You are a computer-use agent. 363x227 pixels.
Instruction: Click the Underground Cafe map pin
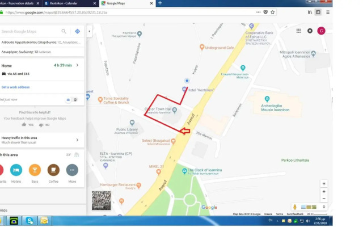tap(202, 47)
